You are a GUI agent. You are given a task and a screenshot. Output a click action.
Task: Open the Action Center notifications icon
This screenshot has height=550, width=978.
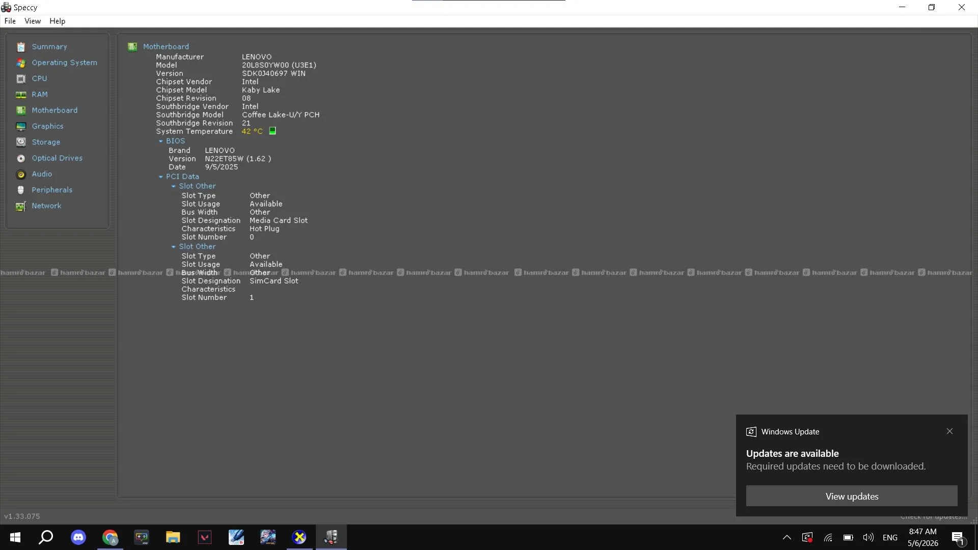pyautogui.click(x=958, y=537)
